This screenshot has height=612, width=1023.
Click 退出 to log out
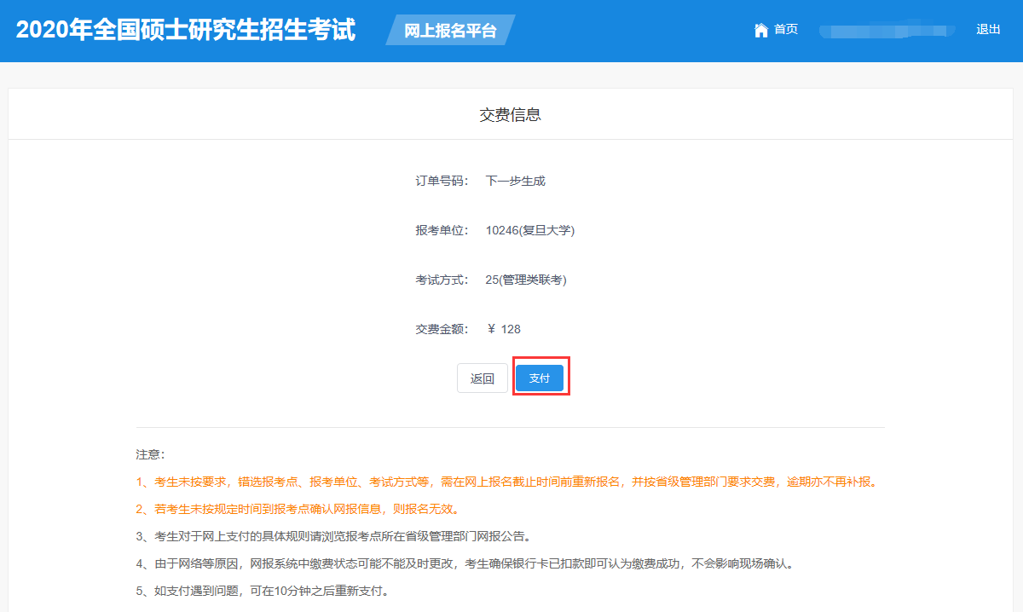pyautogui.click(x=988, y=30)
